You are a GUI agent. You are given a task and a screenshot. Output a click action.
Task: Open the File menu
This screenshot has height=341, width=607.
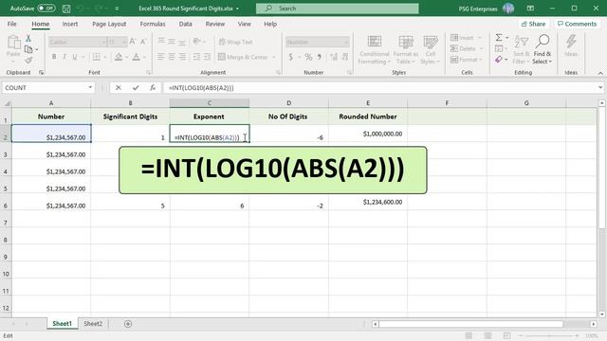click(12, 24)
